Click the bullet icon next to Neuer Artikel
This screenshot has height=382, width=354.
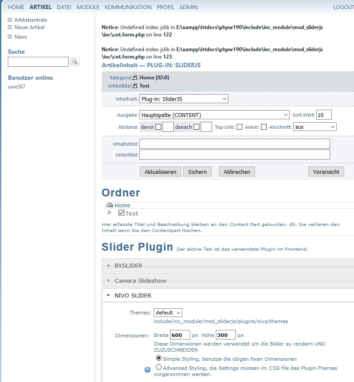(x=10, y=27)
